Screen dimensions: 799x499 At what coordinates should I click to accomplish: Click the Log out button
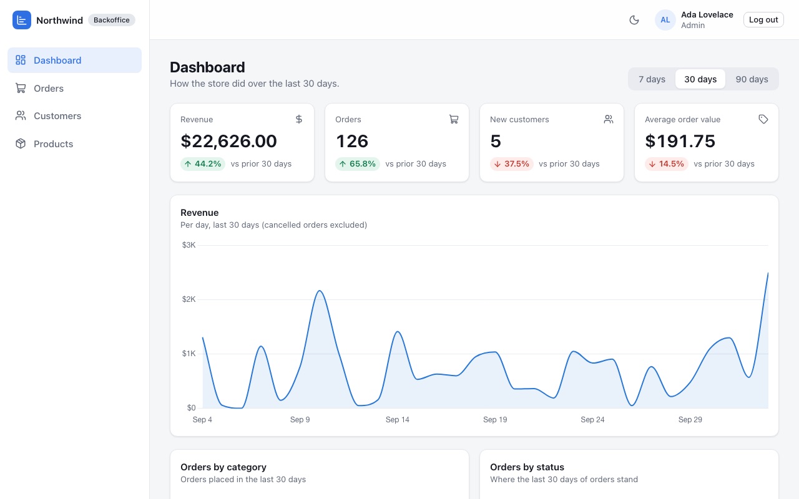tap(763, 20)
